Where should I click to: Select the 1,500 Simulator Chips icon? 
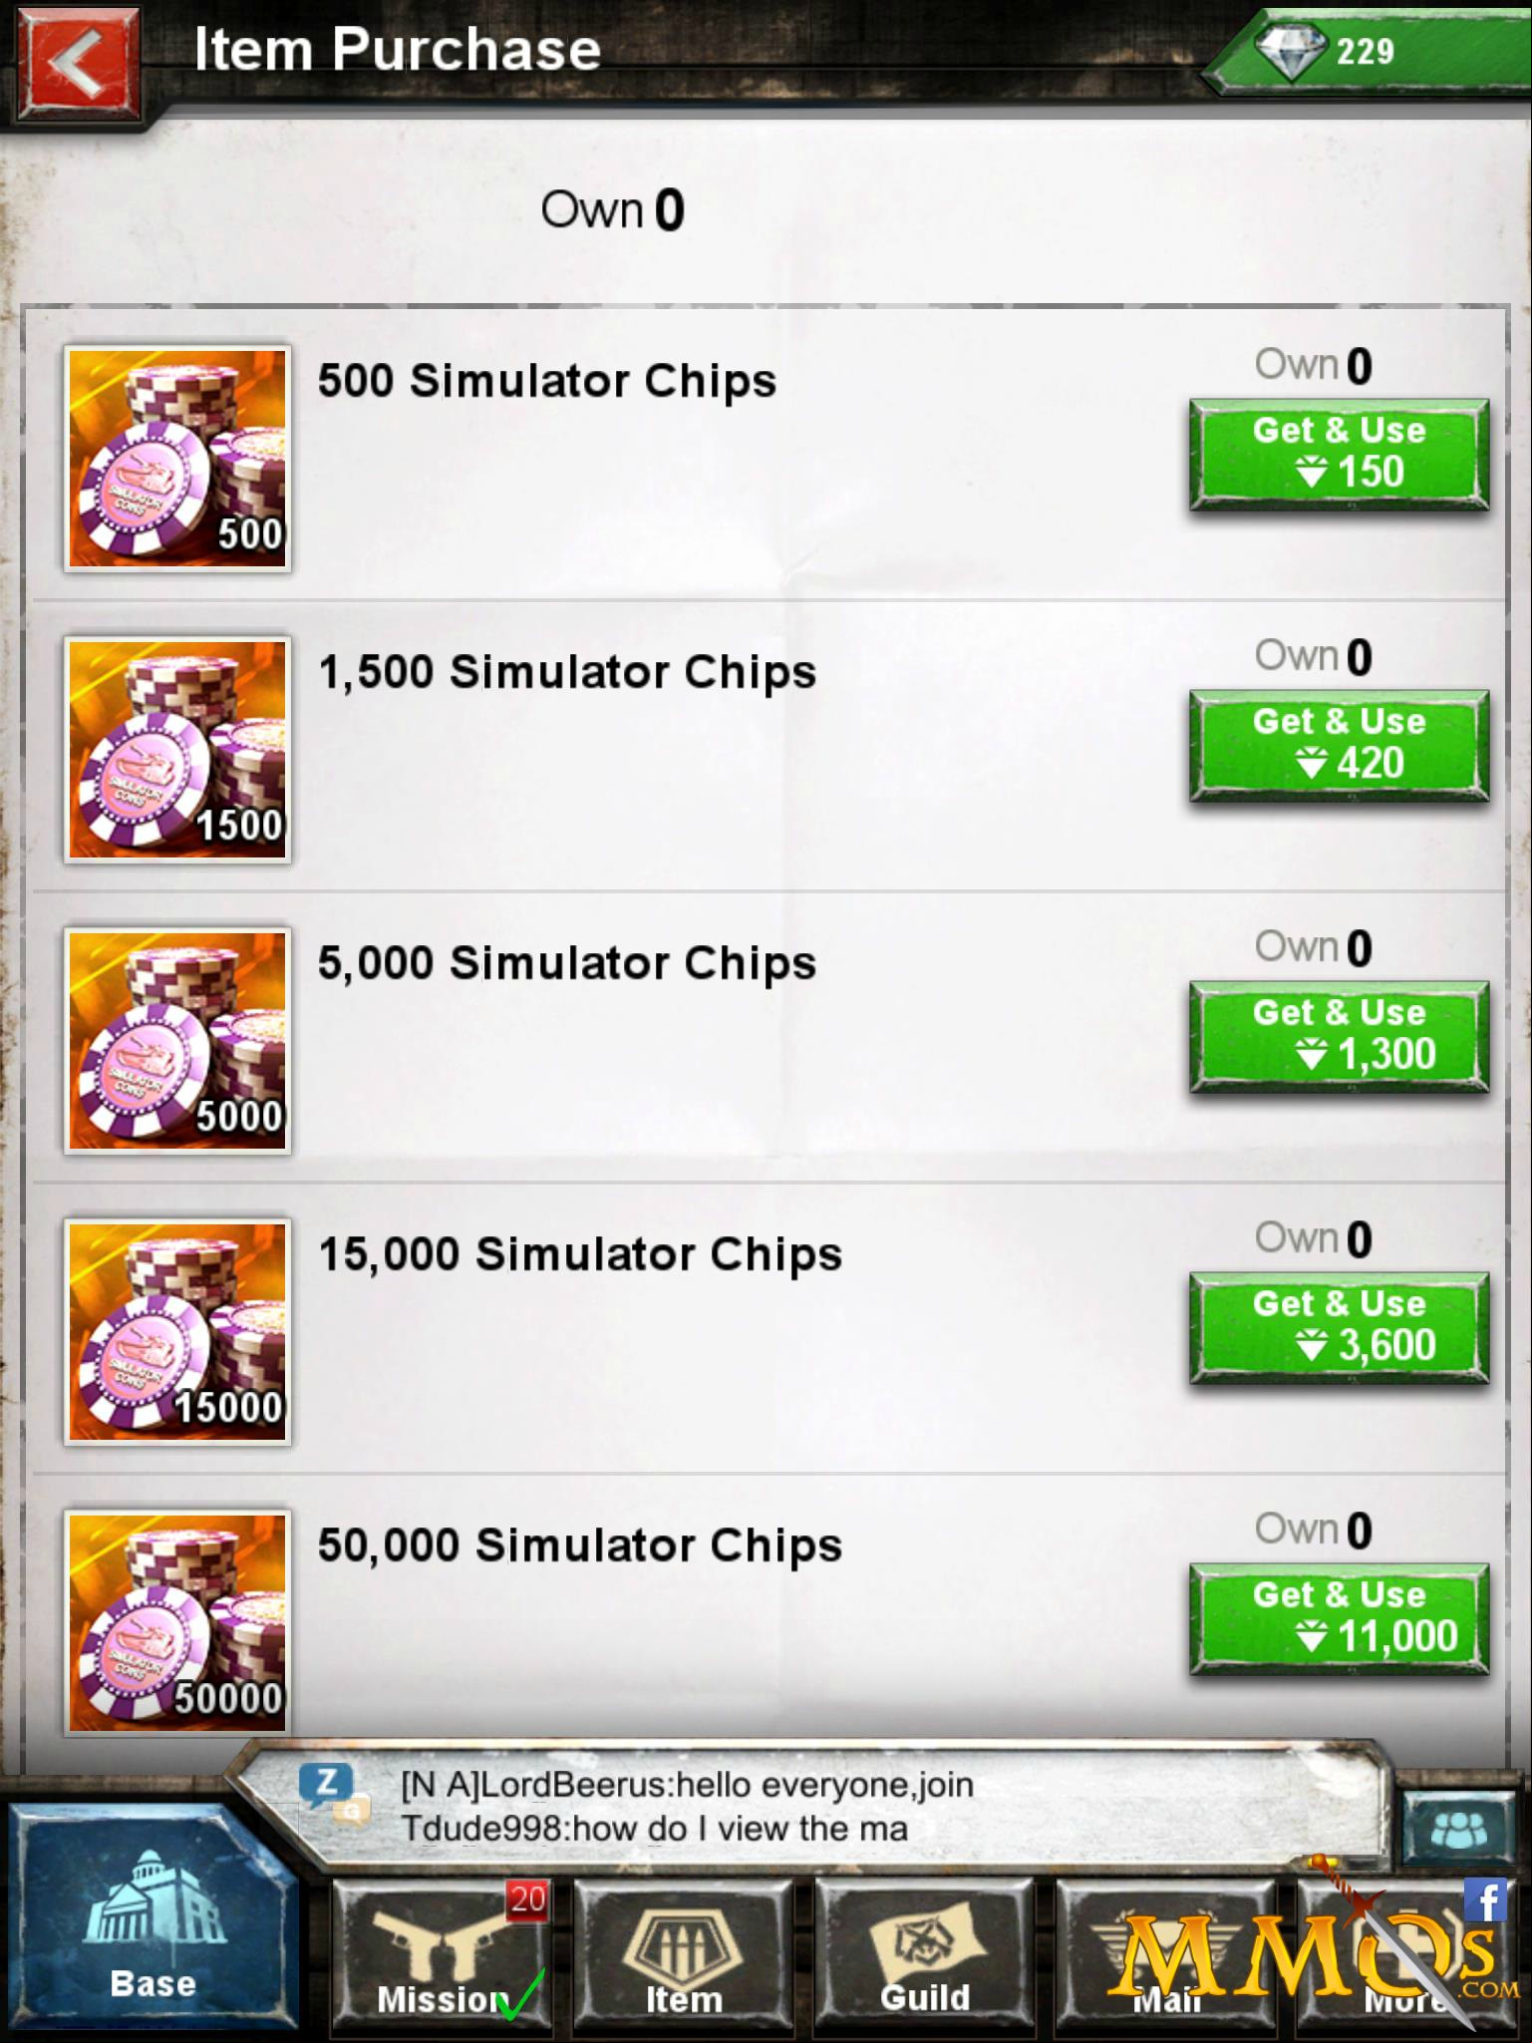tap(177, 750)
